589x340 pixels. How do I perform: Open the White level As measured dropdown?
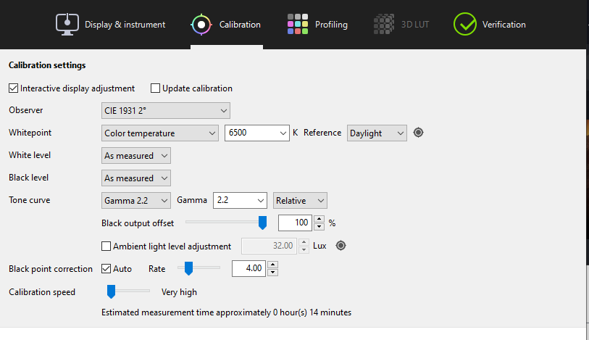tap(136, 156)
